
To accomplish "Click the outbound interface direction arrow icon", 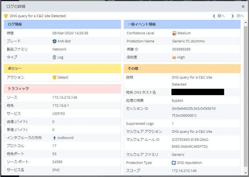I will pyautogui.click(x=54, y=138).
